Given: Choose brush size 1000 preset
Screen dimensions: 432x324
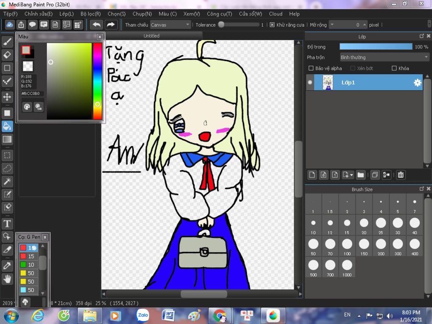Looking at the screenshot, I should tap(347, 268).
